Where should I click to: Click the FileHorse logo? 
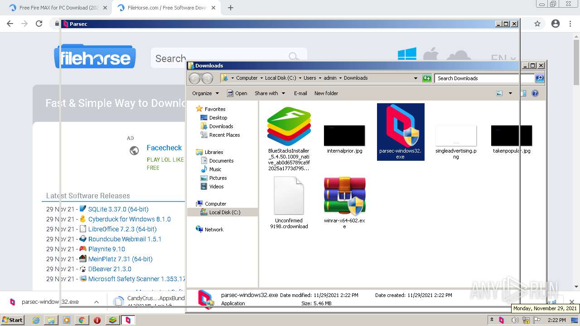click(95, 57)
